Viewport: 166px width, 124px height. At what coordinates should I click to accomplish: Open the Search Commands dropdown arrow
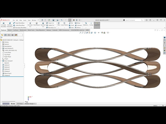click(144, 20)
